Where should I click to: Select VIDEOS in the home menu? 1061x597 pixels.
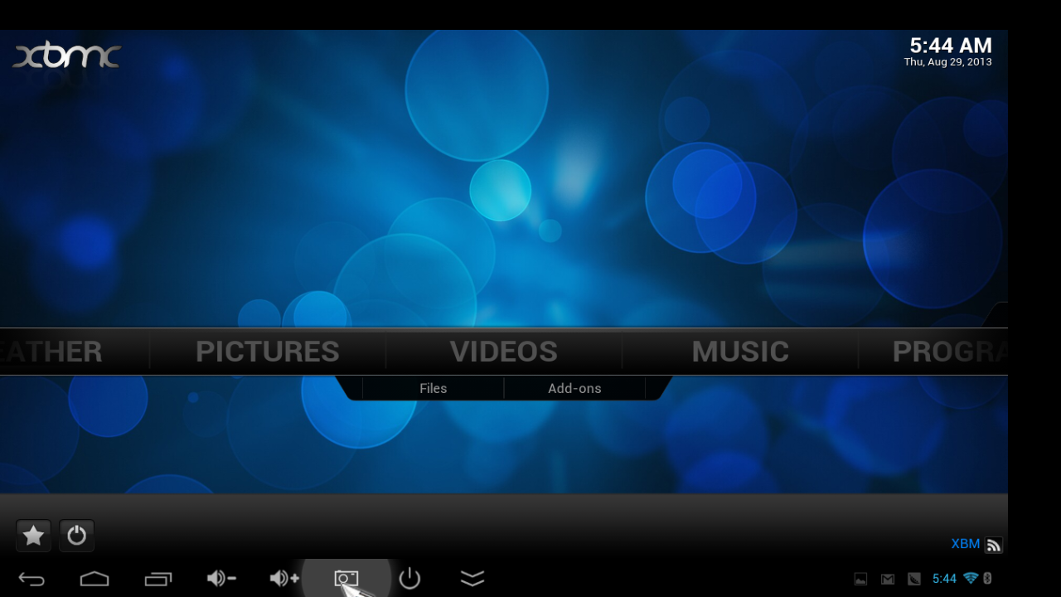[x=503, y=352]
